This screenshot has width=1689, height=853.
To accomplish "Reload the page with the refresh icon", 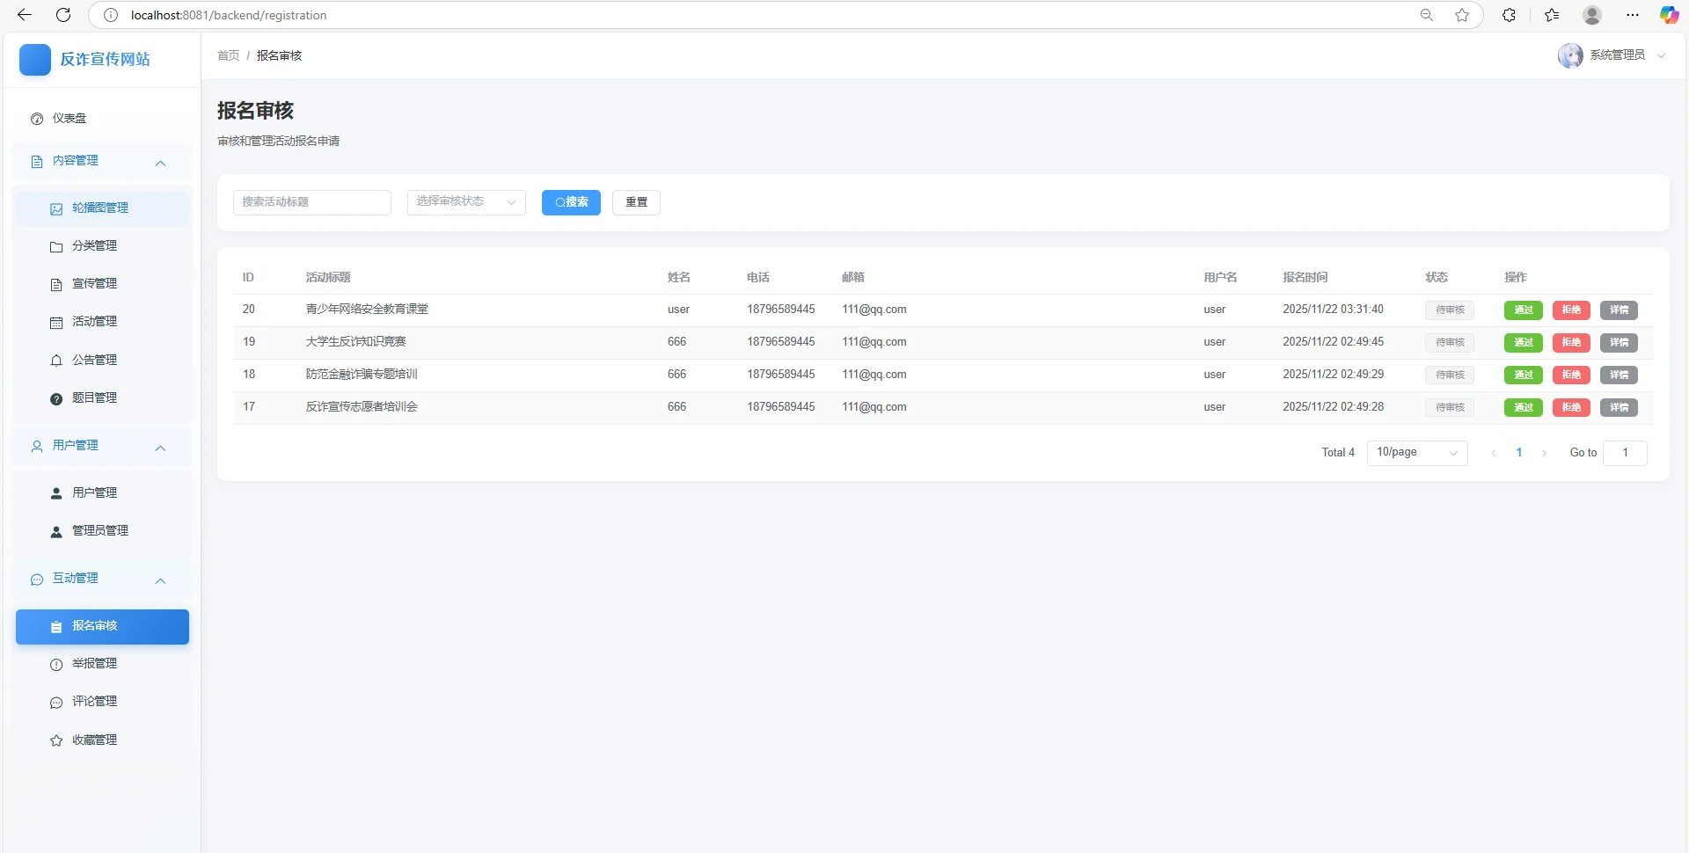I will 63,15.
